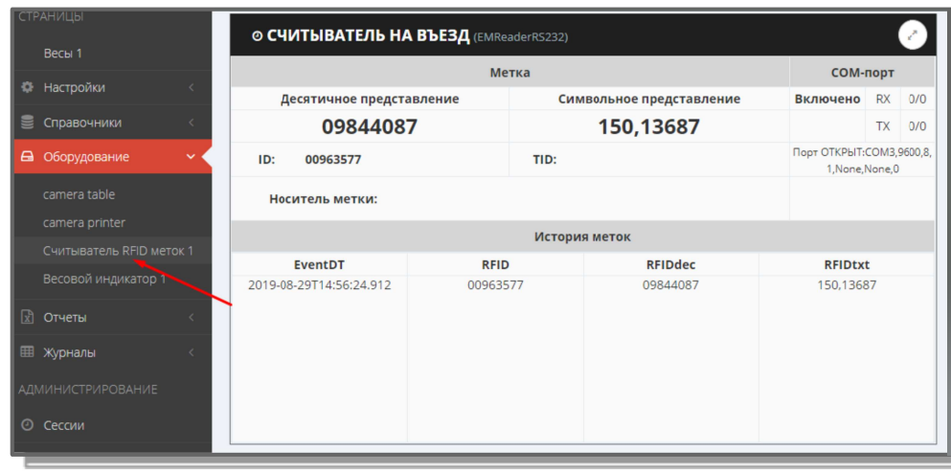The image size is (951, 473).
Task: Select the Оборудование menu item
Action: 113,157
